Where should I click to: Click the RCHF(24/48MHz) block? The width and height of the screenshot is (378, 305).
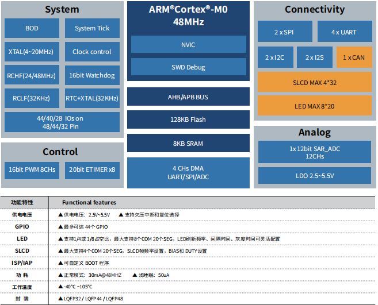(x=32, y=75)
